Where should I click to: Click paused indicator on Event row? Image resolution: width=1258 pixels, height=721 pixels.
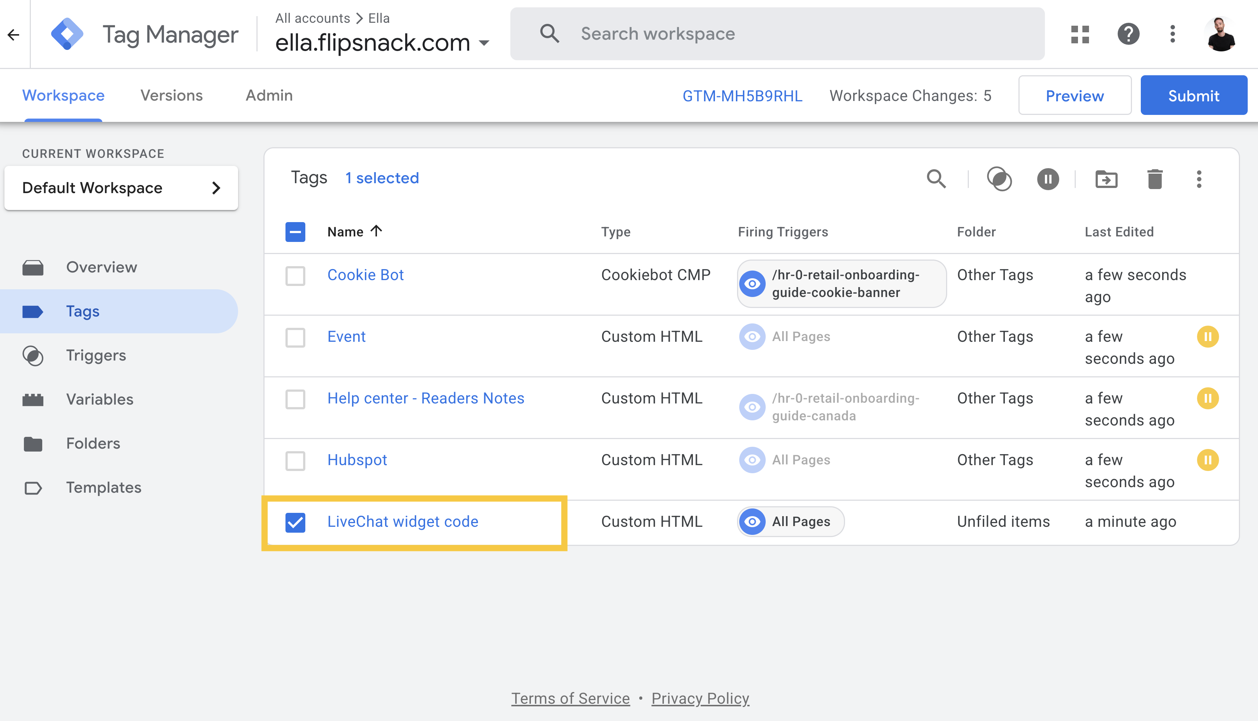(x=1208, y=337)
